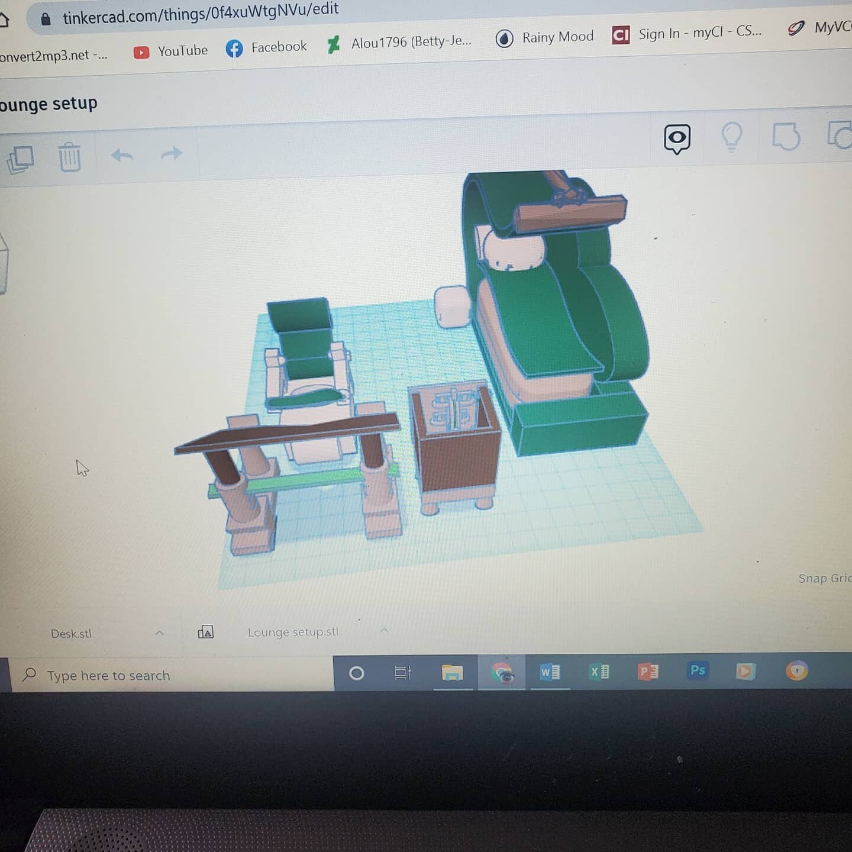852x852 pixels.
Task: Click the Ungroup shapes icon at right edge
Action: click(840, 134)
